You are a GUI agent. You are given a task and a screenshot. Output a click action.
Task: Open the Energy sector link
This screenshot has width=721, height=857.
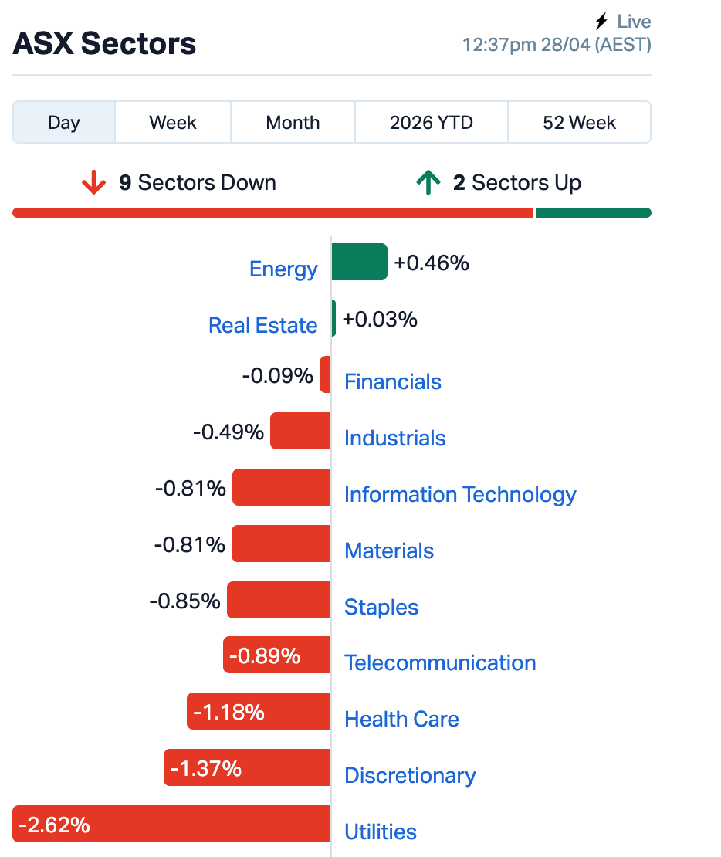tap(283, 269)
